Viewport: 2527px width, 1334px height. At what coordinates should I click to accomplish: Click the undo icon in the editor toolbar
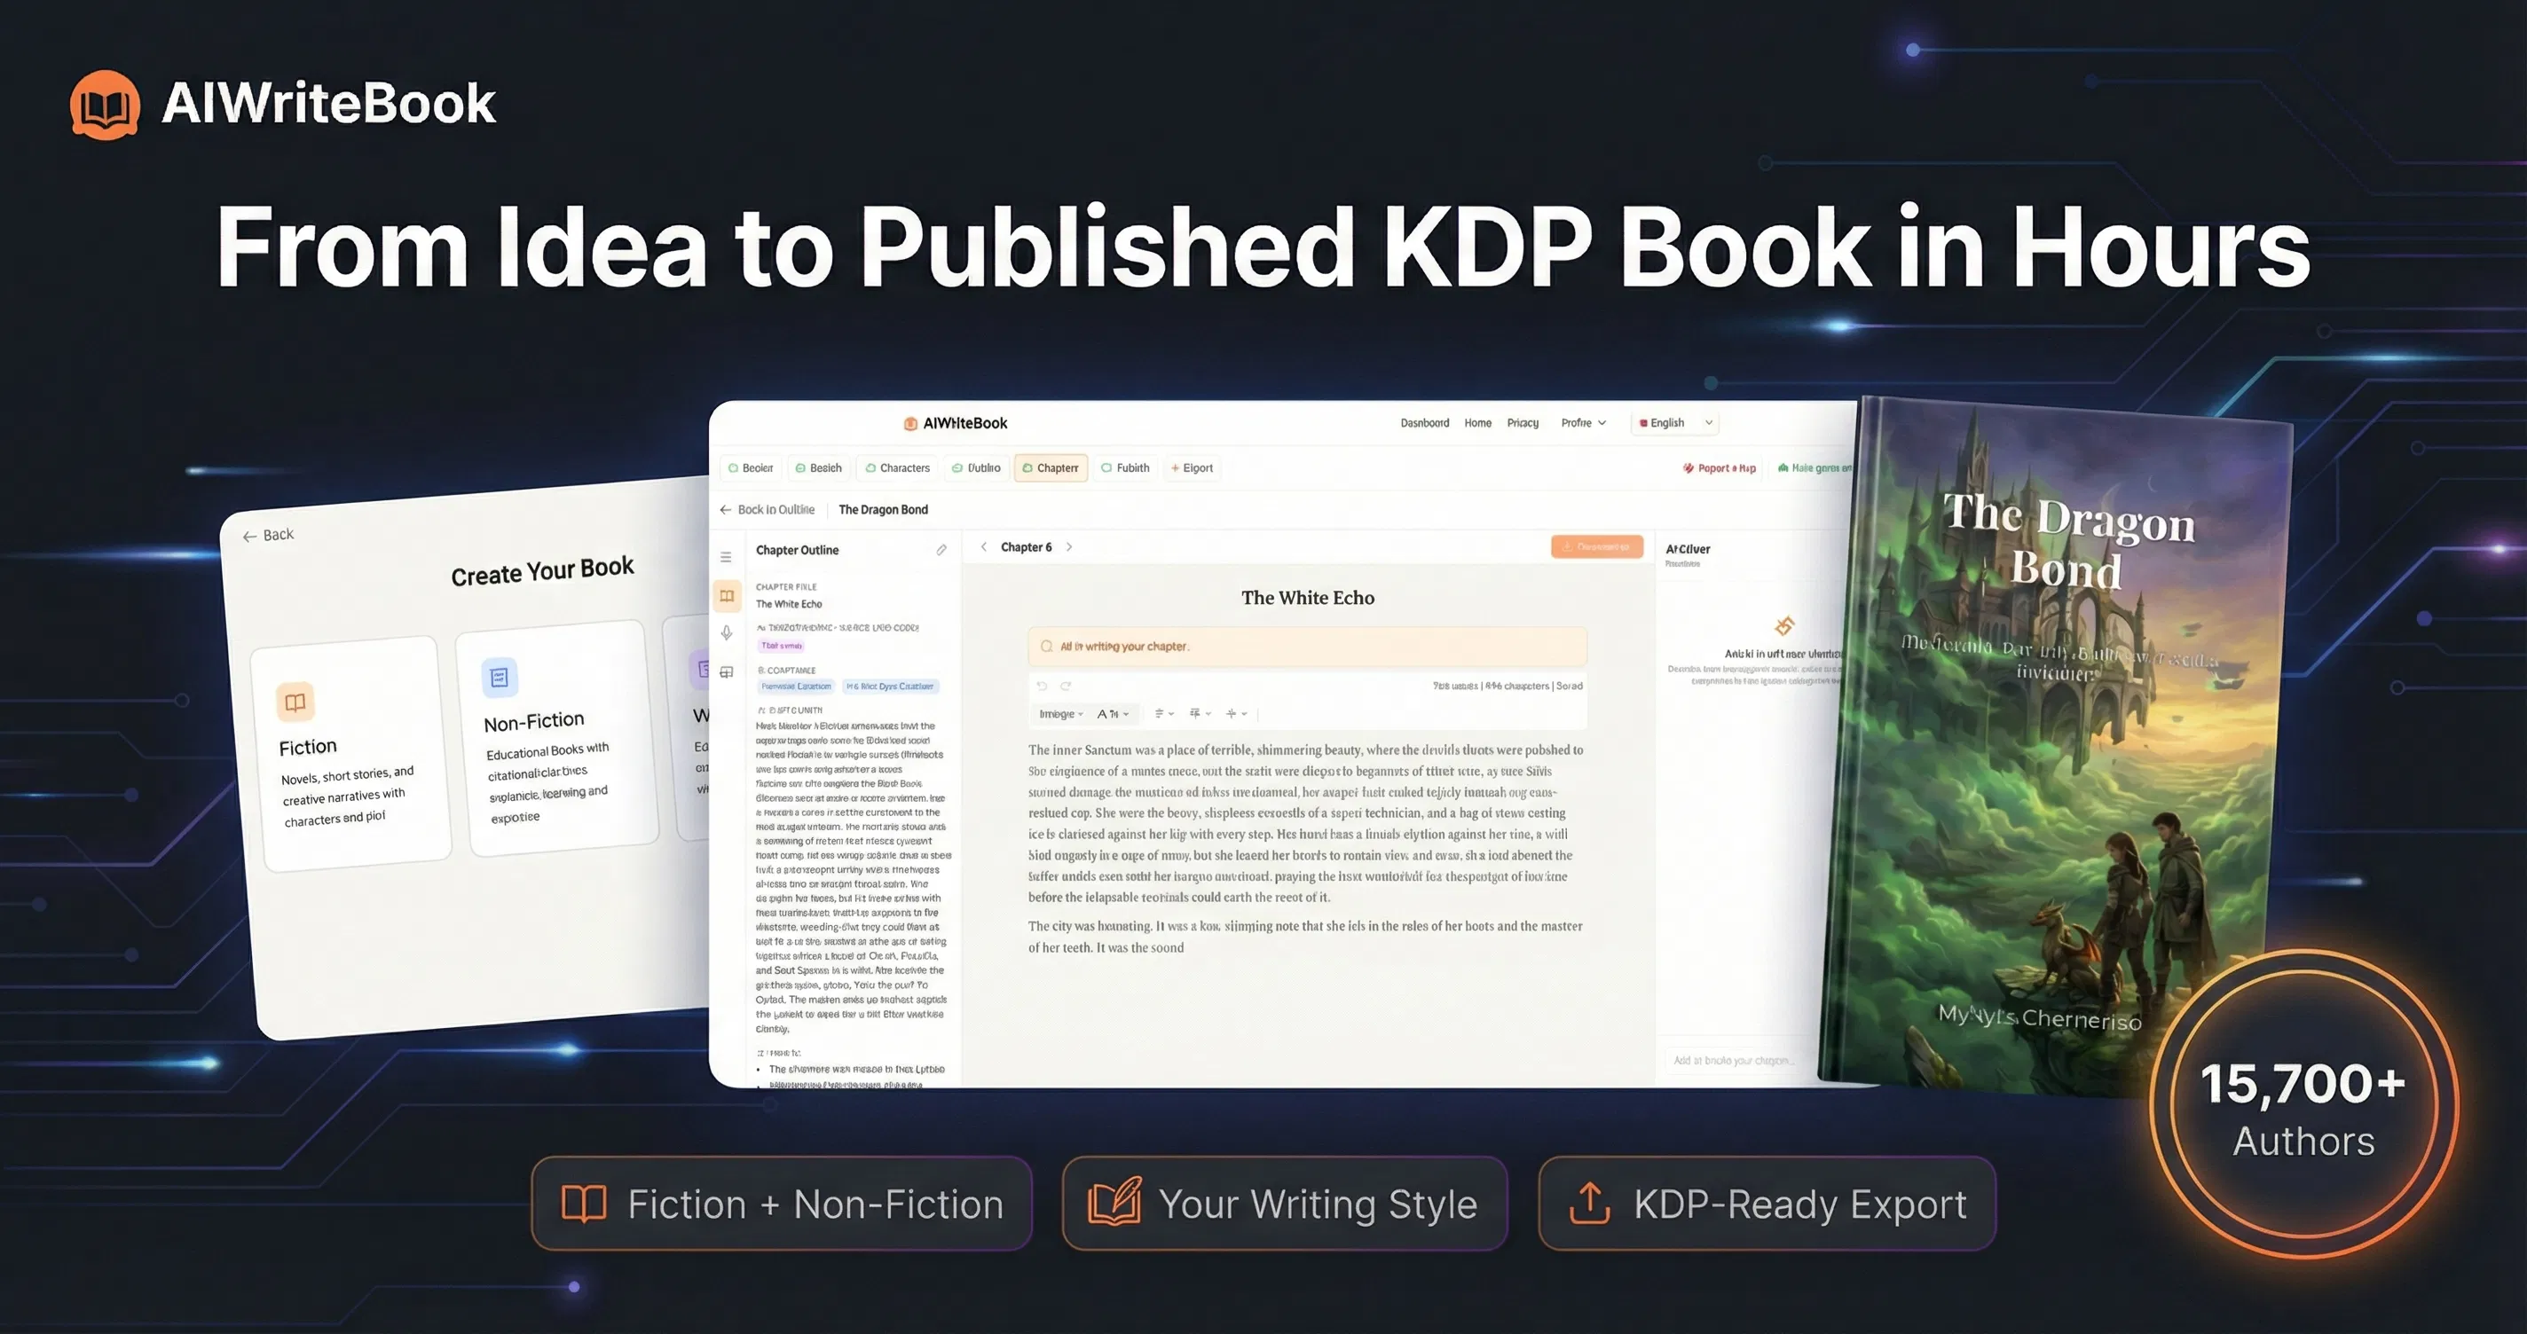point(1043,687)
